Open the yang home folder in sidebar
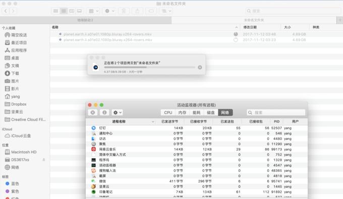 [13, 96]
